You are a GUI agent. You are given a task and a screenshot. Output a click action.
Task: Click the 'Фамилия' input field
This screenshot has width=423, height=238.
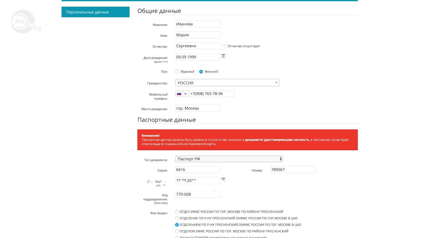[x=198, y=24]
